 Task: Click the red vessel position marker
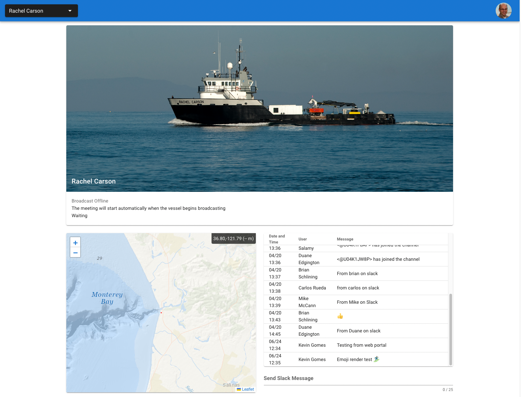[x=161, y=313]
